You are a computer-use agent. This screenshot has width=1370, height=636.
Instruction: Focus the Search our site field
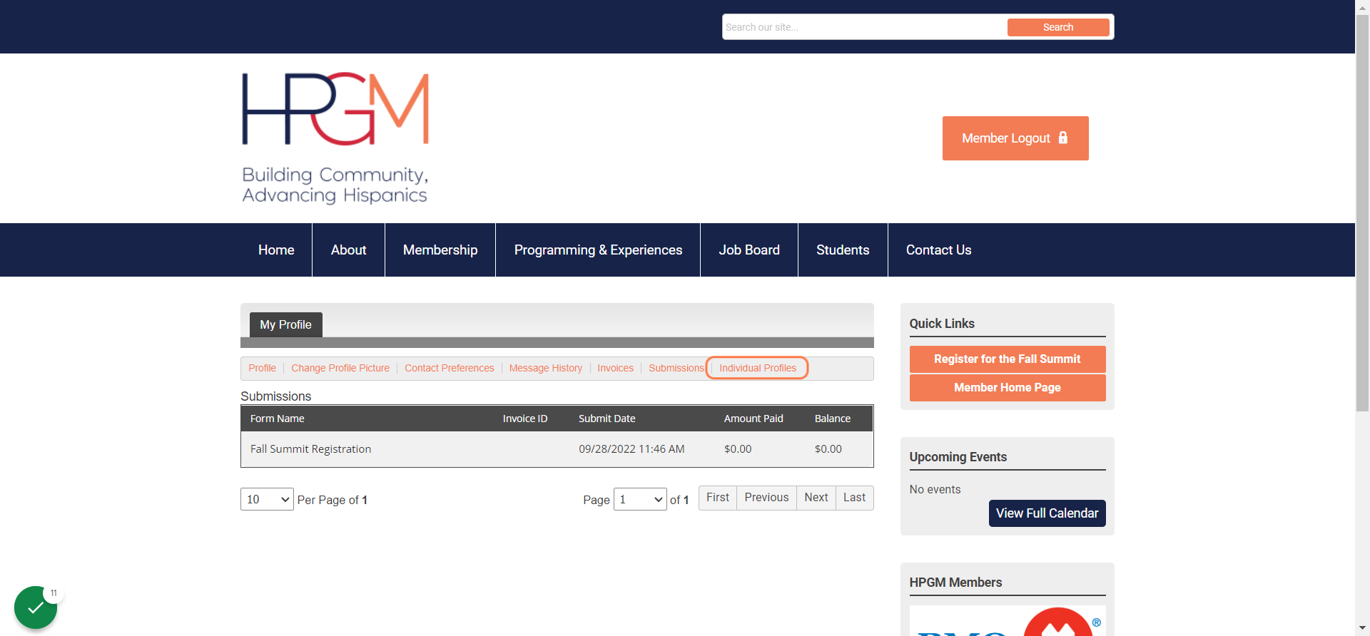click(865, 27)
